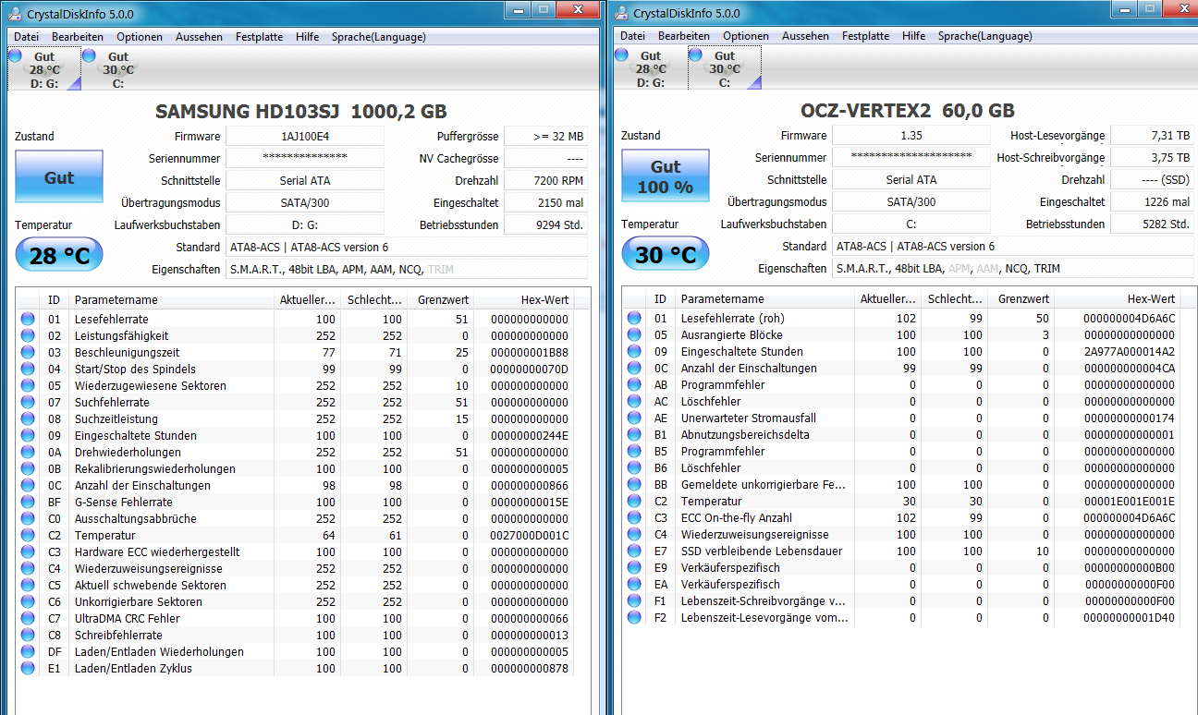1198x715 pixels.
Task: Click status icon for ECC On-the-fly Anzahl
Action: click(x=634, y=518)
